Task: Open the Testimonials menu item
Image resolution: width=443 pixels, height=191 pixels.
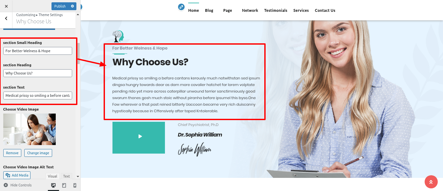Action: pos(276,11)
